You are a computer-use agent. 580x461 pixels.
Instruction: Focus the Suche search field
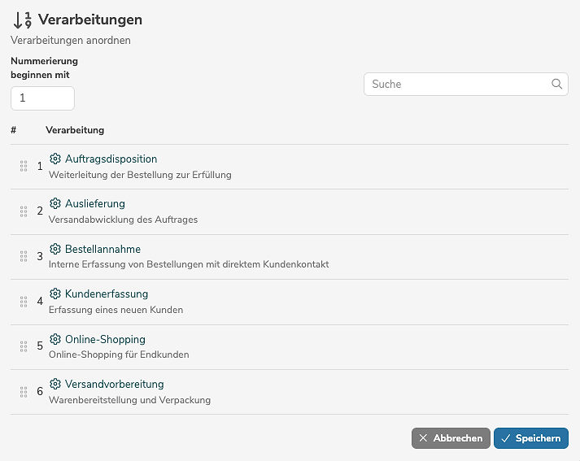pyautogui.click(x=456, y=84)
